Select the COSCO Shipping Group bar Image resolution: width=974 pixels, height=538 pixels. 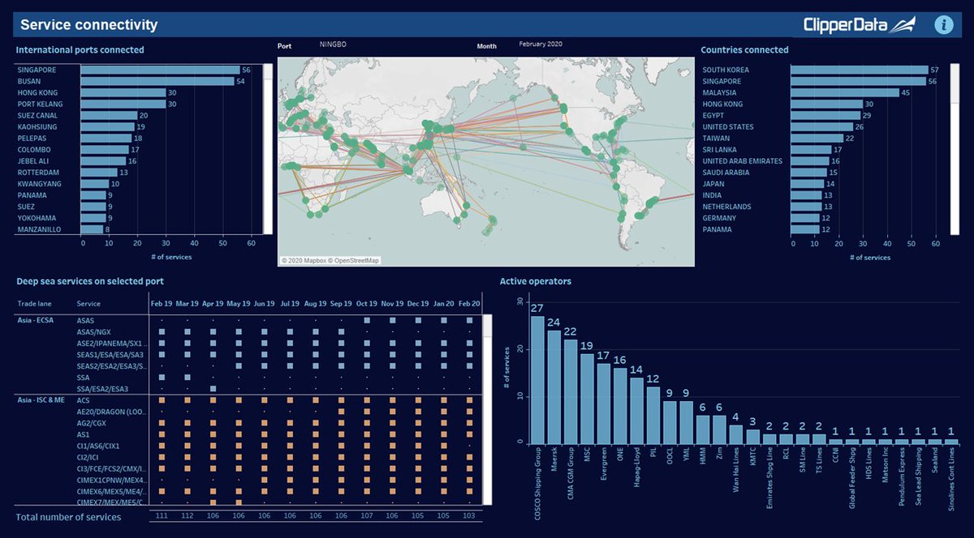click(537, 380)
